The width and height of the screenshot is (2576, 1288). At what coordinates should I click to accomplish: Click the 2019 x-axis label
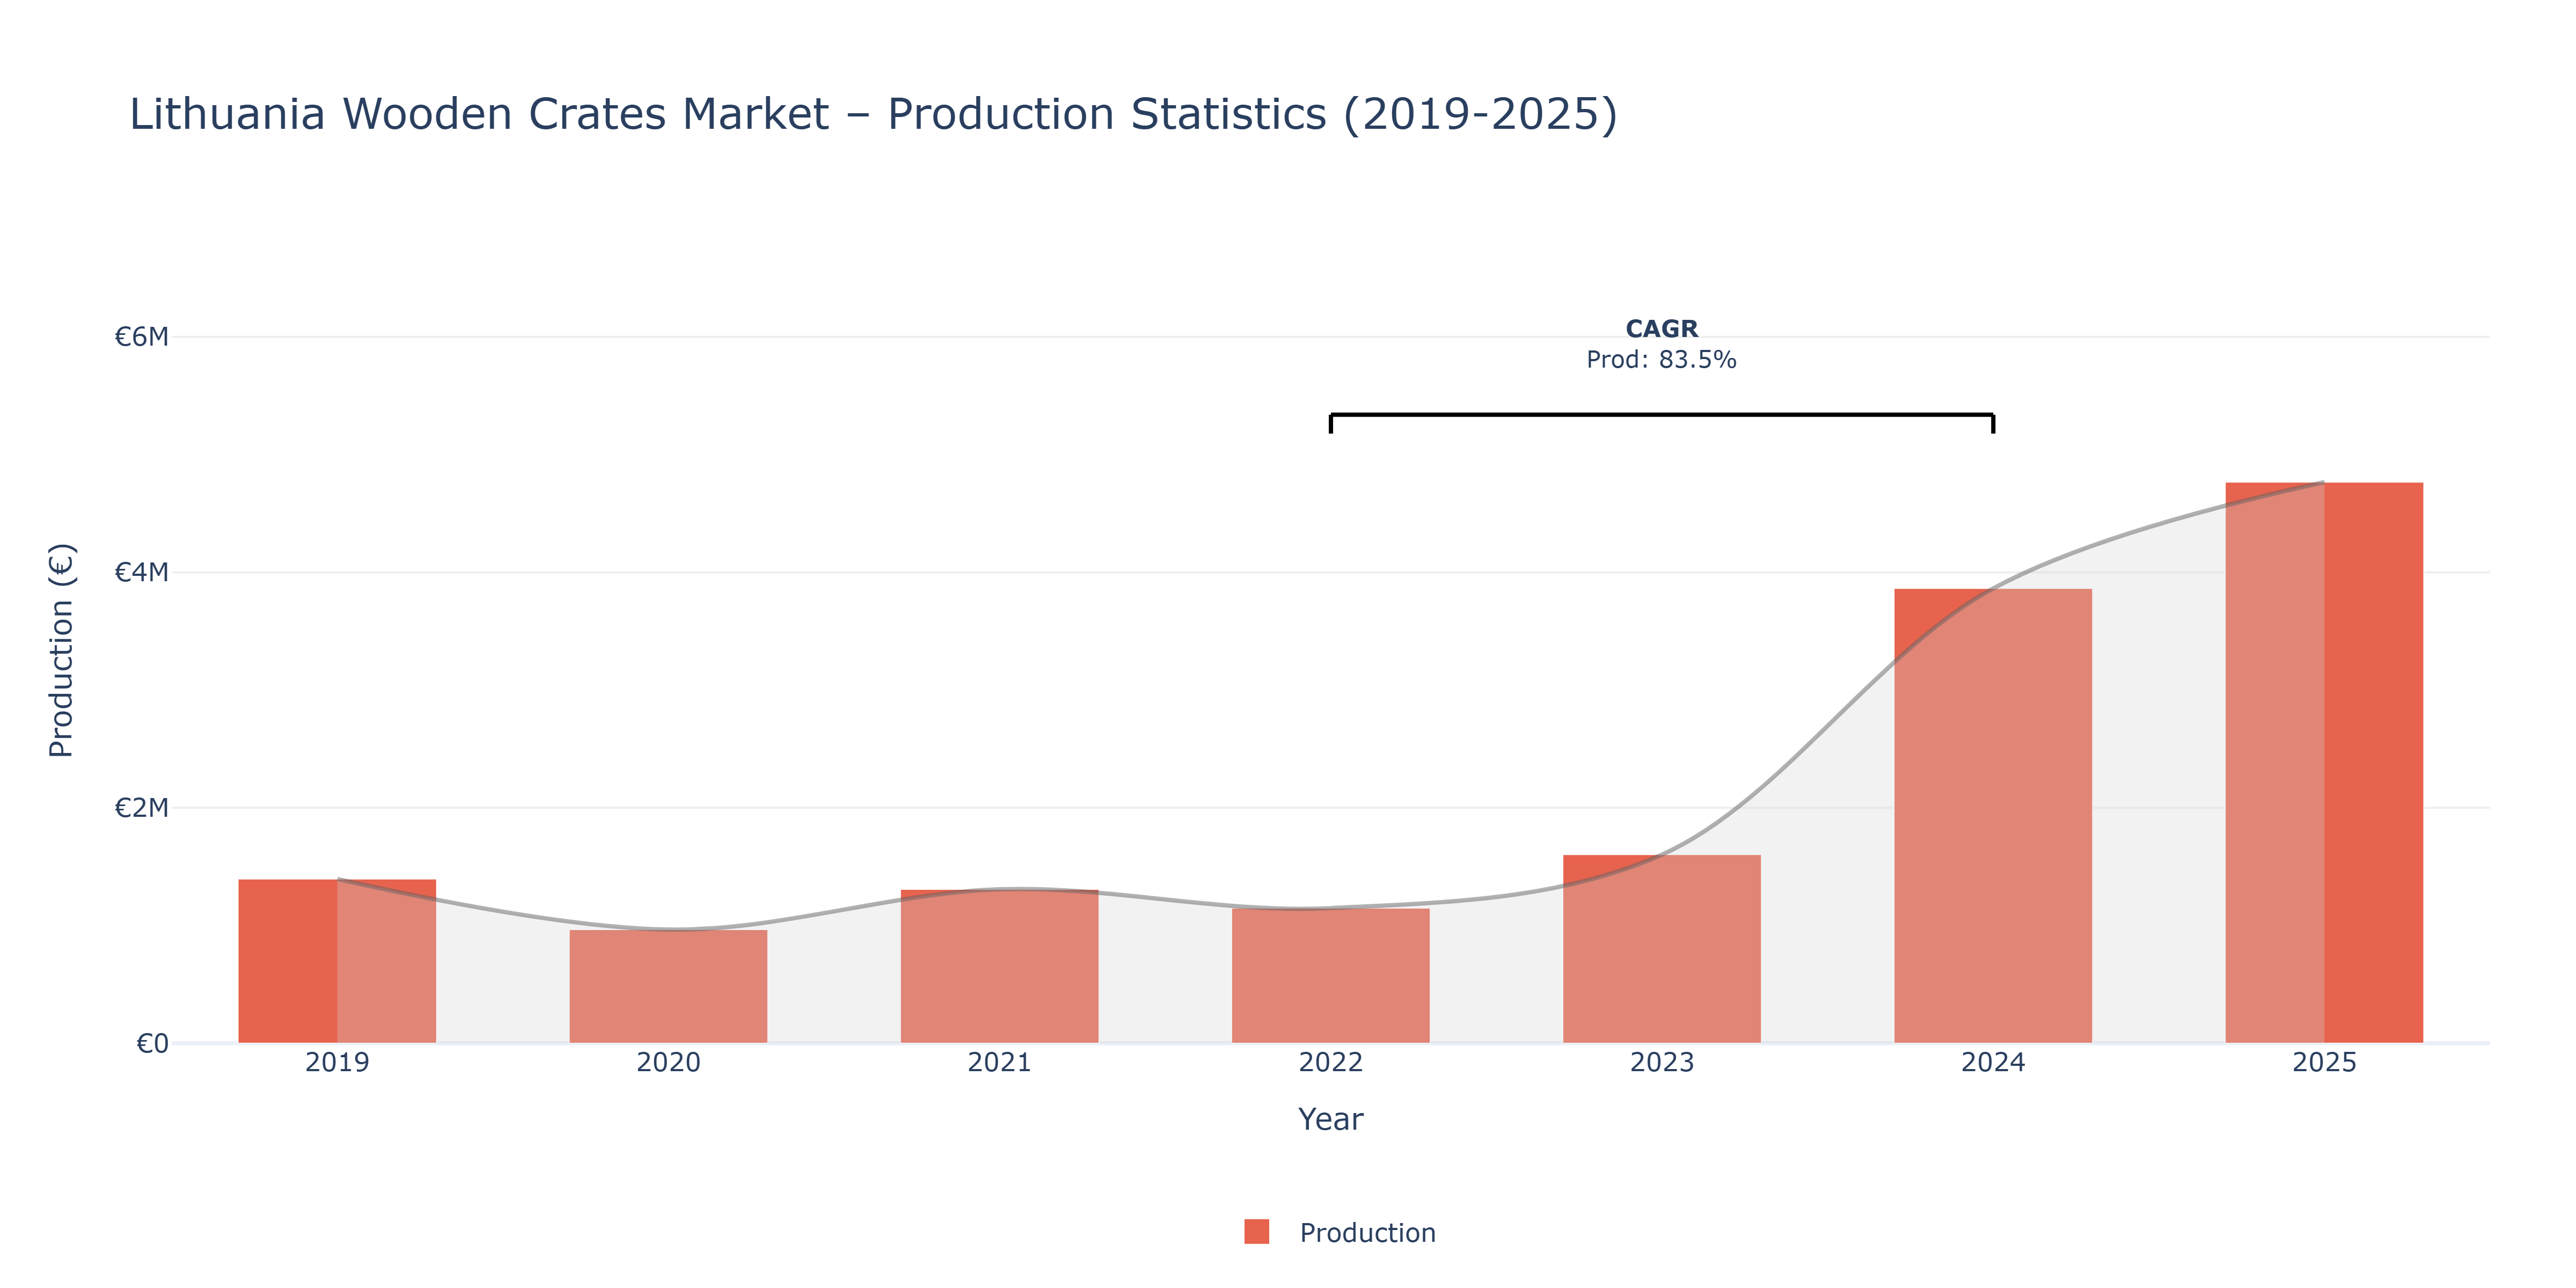pyautogui.click(x=337, y=1063)
